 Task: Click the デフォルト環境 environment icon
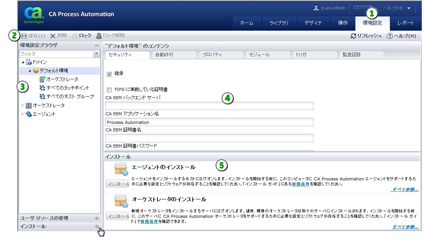click(36, 71)
